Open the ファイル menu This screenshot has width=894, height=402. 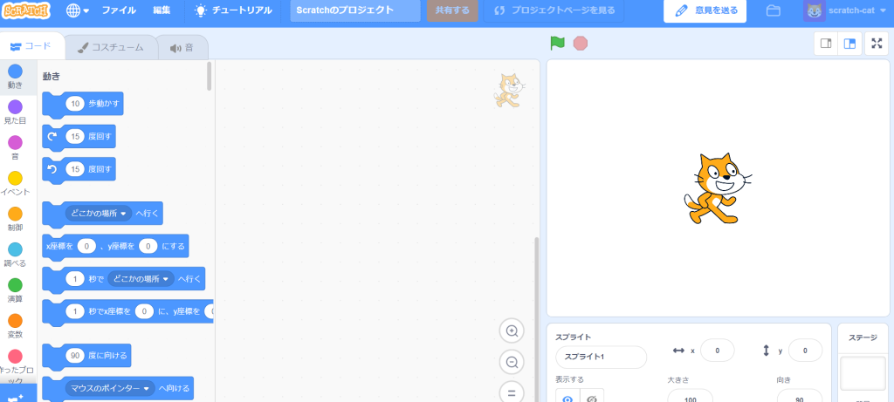point(119,10)
